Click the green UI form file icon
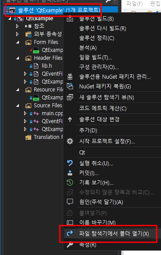This screenshot has width=161, height=255. pos(36,50)
